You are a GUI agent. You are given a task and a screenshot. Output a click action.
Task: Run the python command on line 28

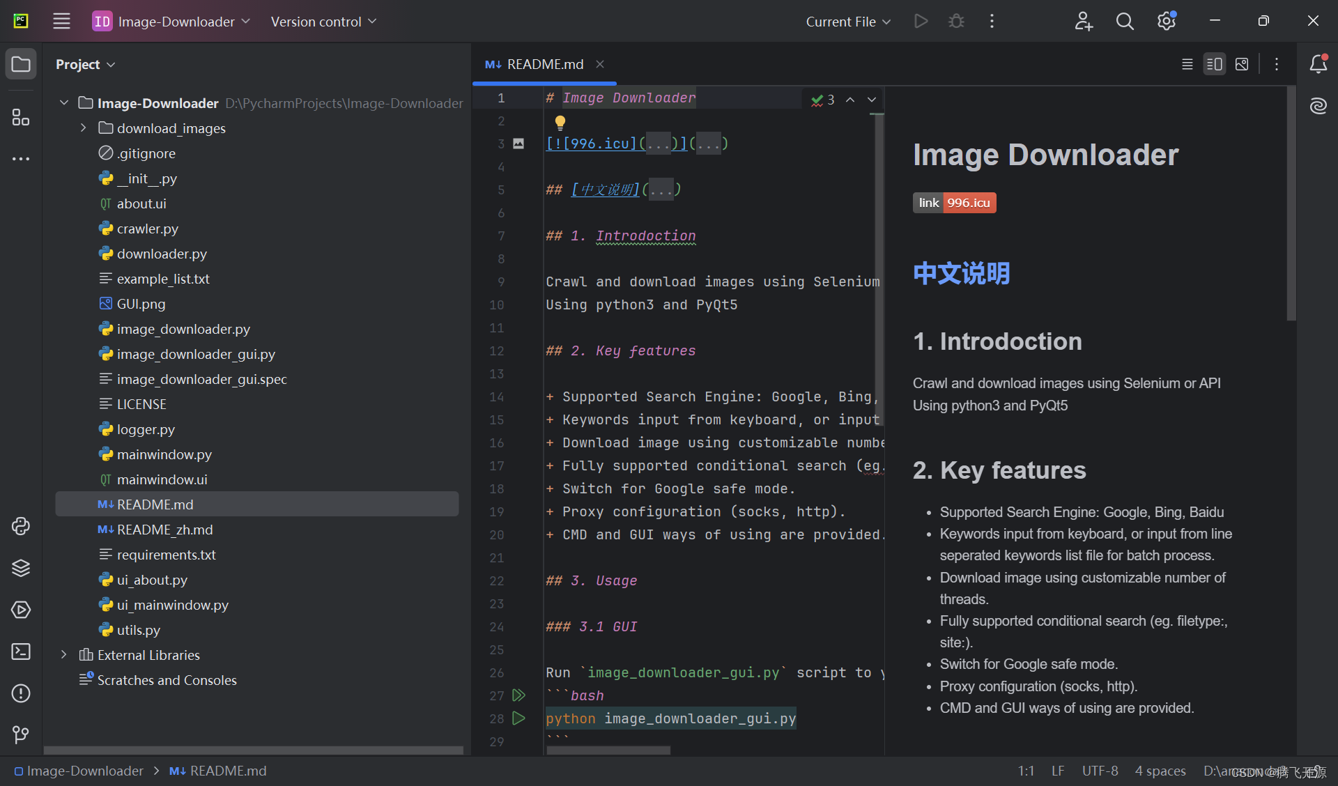518,718
